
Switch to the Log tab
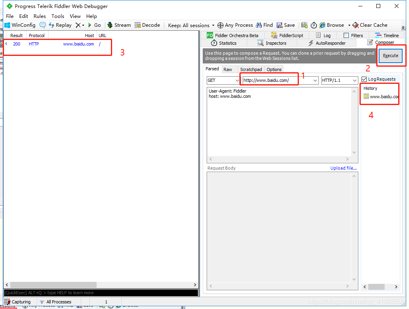click(x=323, y=35)
